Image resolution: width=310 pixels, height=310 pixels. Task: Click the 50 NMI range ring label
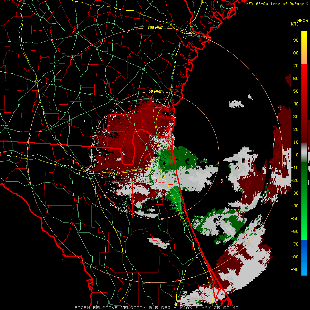[x=155, y=91]
